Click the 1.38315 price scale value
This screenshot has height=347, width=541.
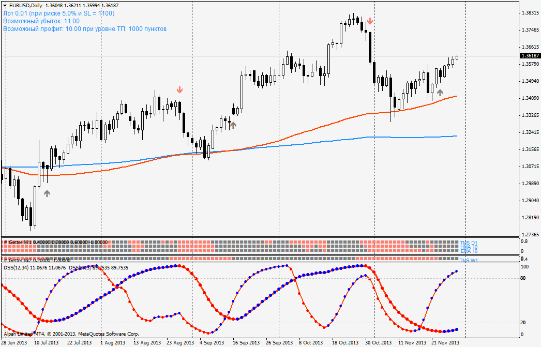tap(530, 13)
